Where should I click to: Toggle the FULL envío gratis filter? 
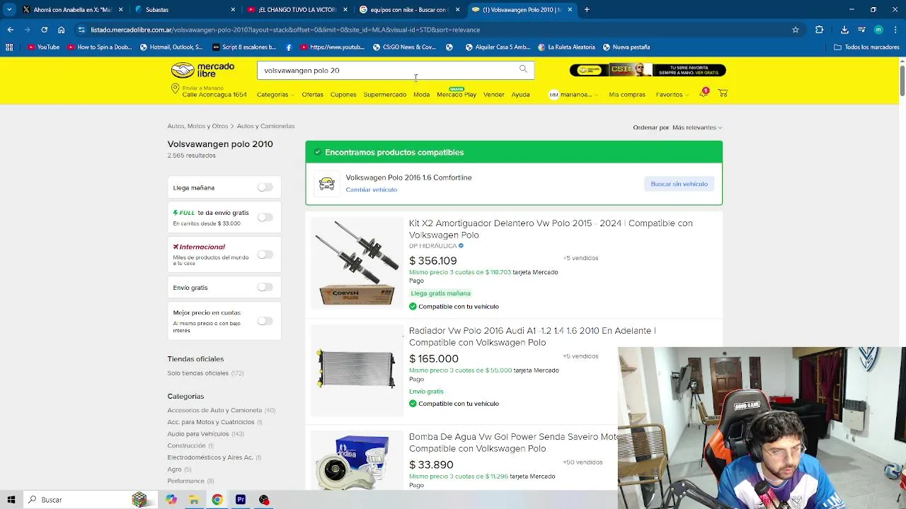[265, 217]
